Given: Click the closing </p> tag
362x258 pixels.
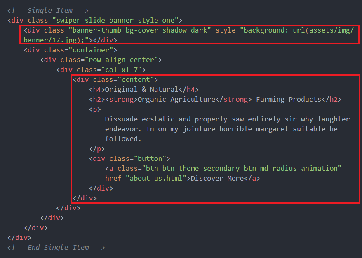Looking at the screenshot, I should click(97, 149).
